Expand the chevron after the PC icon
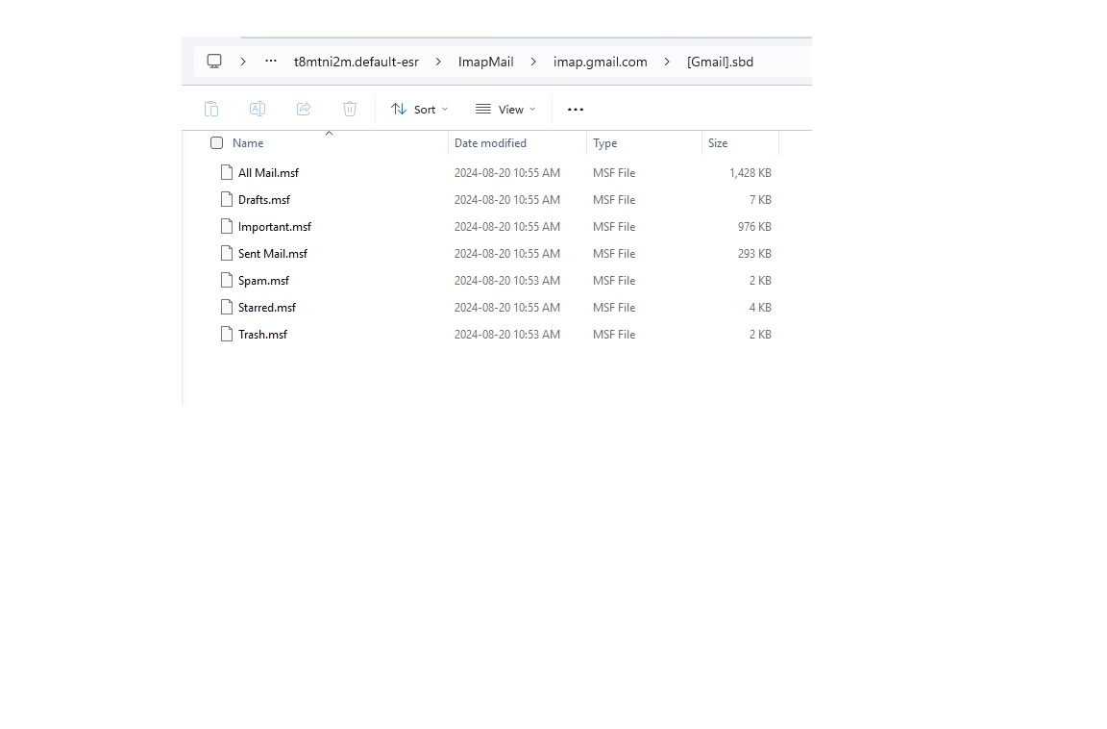This screenshot has width=1107, height=729. point(243,62)
